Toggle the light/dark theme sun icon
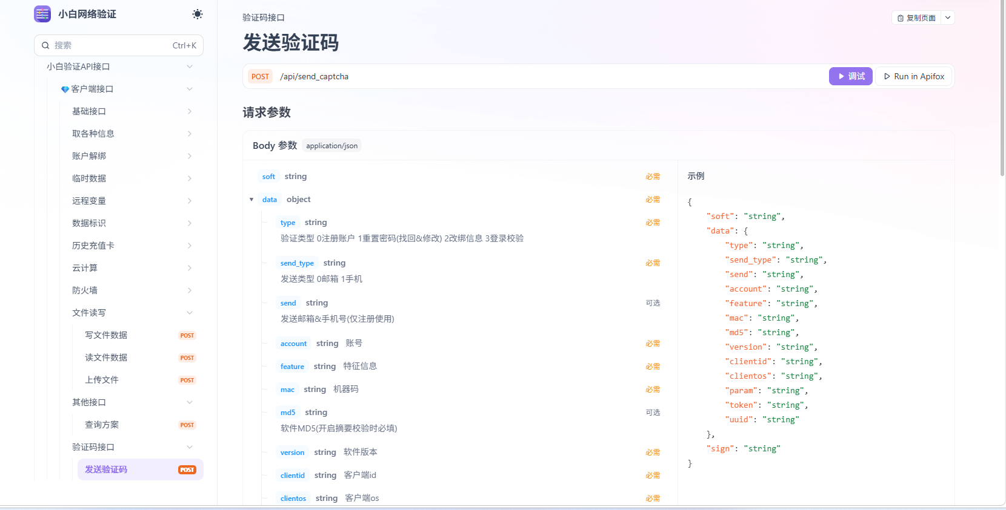This screenshot has height=510, width=1006. click(x=198, y=14)
